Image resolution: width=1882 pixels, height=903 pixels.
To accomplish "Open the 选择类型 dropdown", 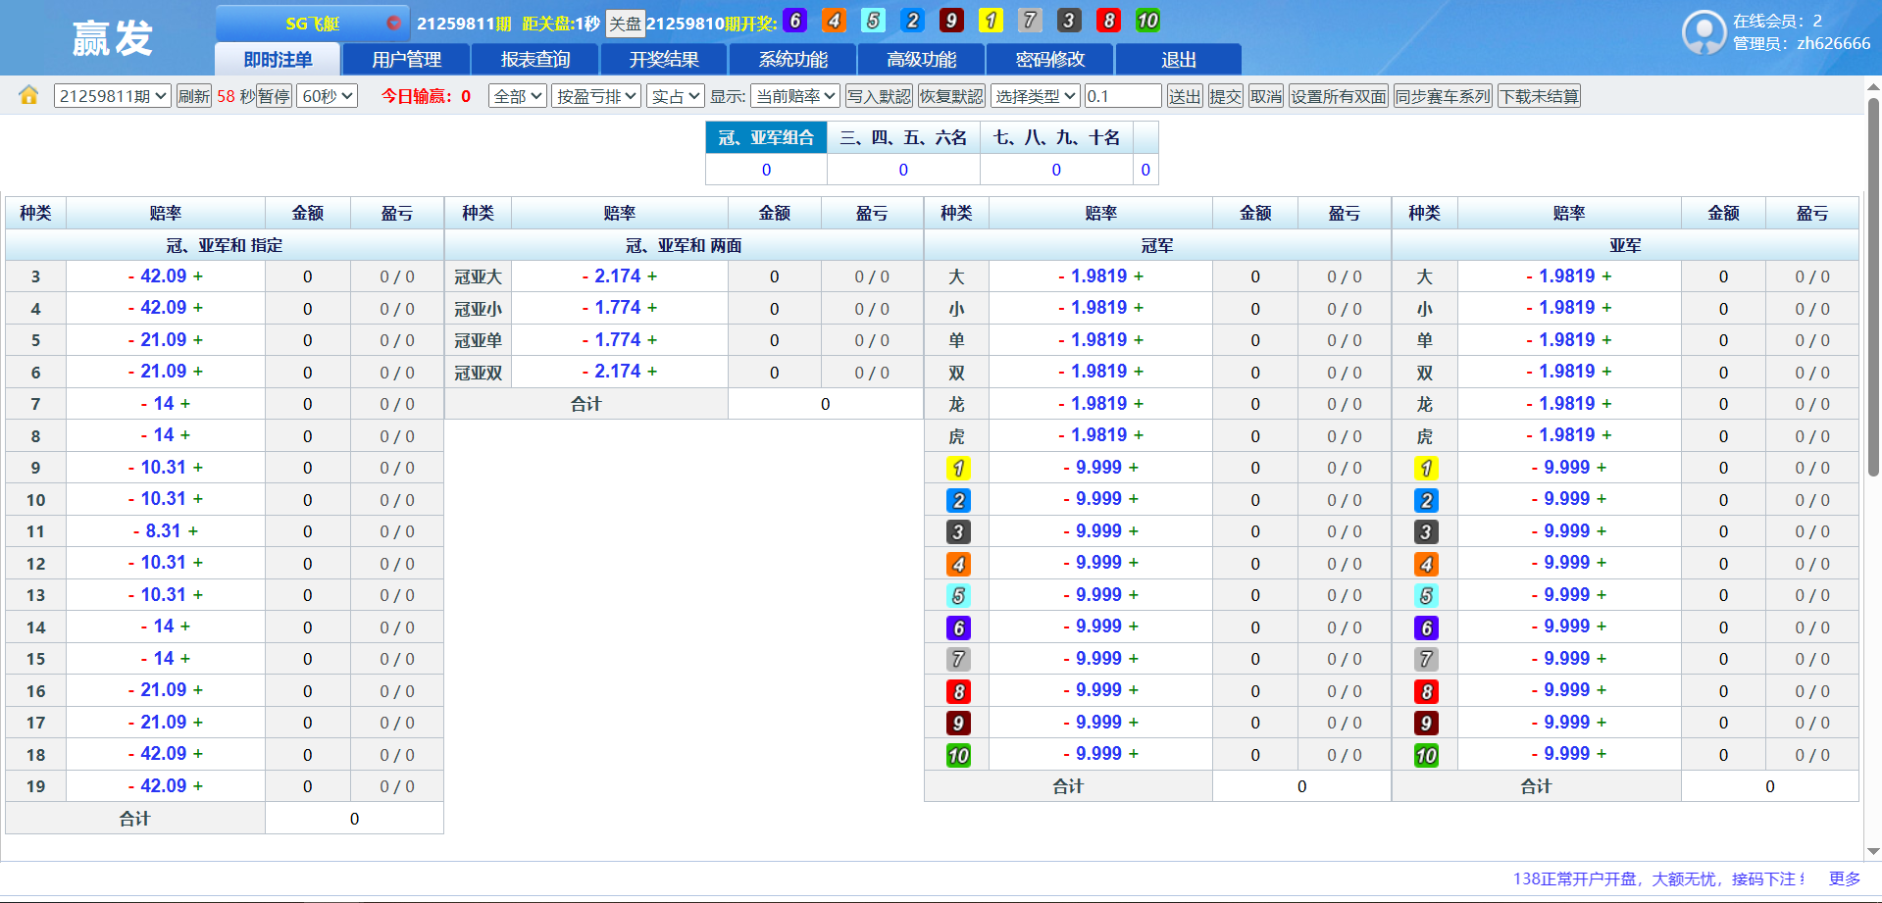I will (1035, 96).
